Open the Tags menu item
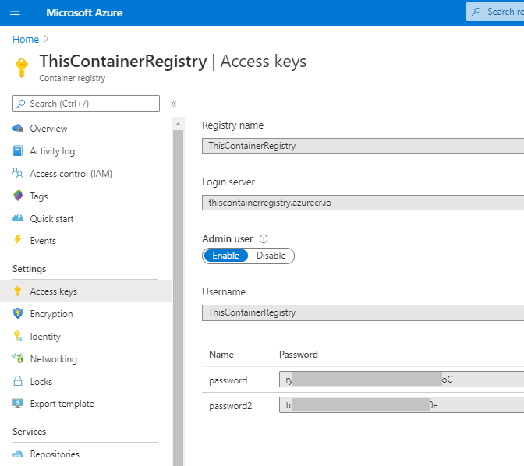This screenshot has width=524, height=466. pos(39,196)
